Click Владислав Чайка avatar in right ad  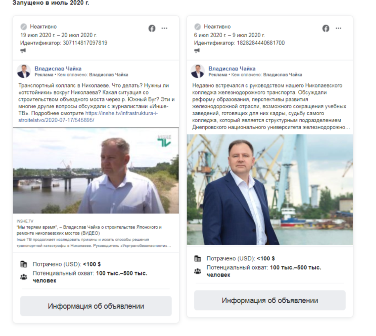tap(197, 71)
